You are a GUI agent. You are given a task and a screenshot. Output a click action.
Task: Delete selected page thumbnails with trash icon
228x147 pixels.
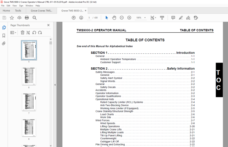pos(22,32)
